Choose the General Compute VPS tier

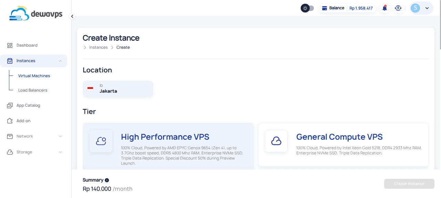(x=343, y=144)
